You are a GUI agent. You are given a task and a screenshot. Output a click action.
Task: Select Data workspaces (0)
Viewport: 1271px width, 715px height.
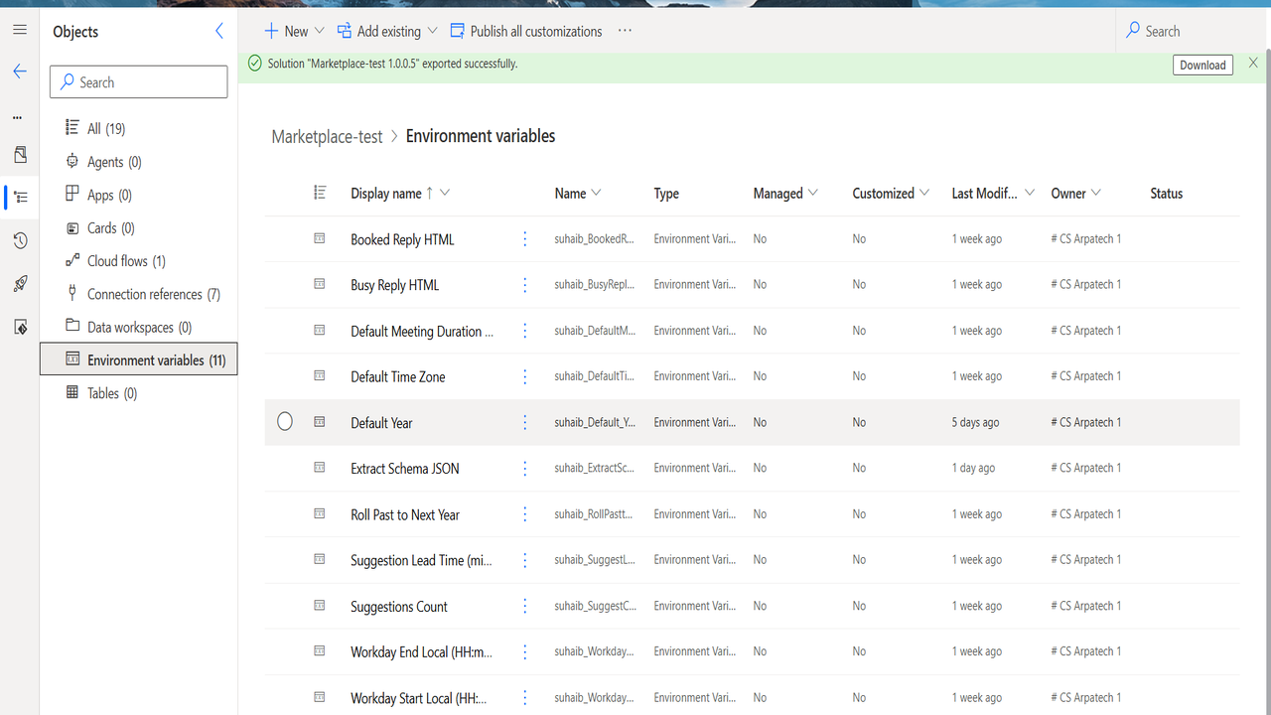pyautogui.click(x=139, y=327)
